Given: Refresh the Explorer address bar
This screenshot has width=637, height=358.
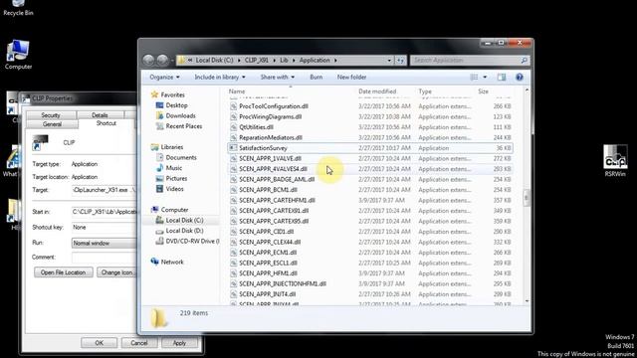Looking at the screenshot, I should [x=400, y=60].
